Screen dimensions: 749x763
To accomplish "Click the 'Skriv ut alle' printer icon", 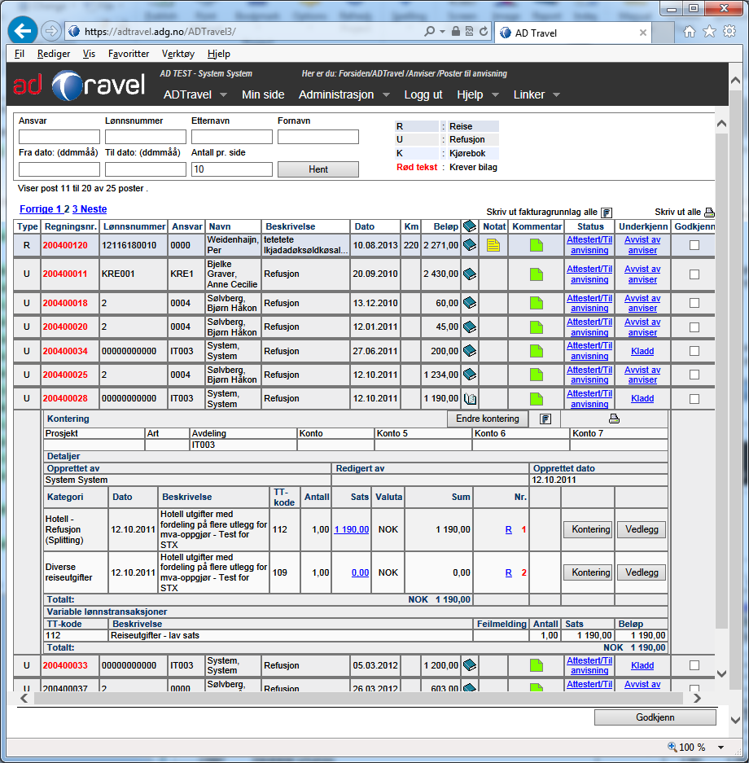I will click(709, 212).
